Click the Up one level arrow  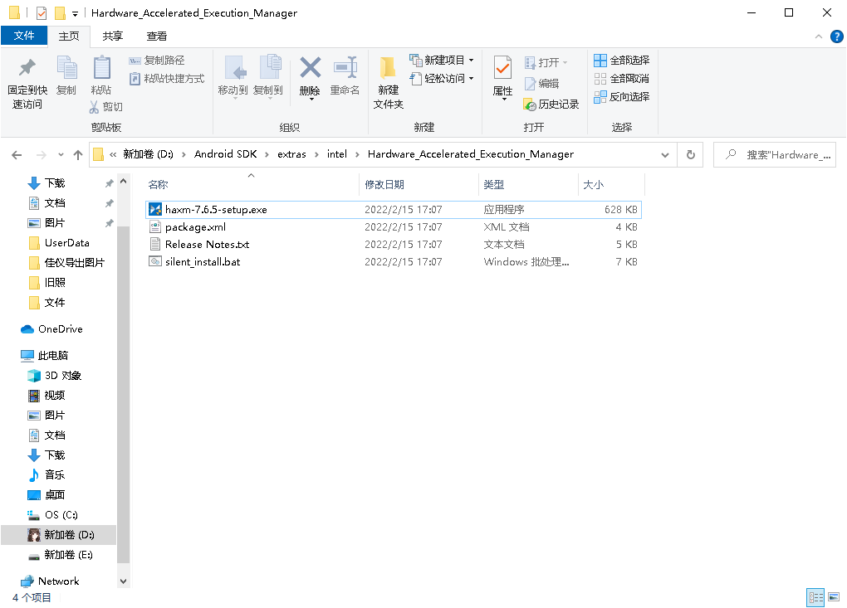[x=78, y=155]
